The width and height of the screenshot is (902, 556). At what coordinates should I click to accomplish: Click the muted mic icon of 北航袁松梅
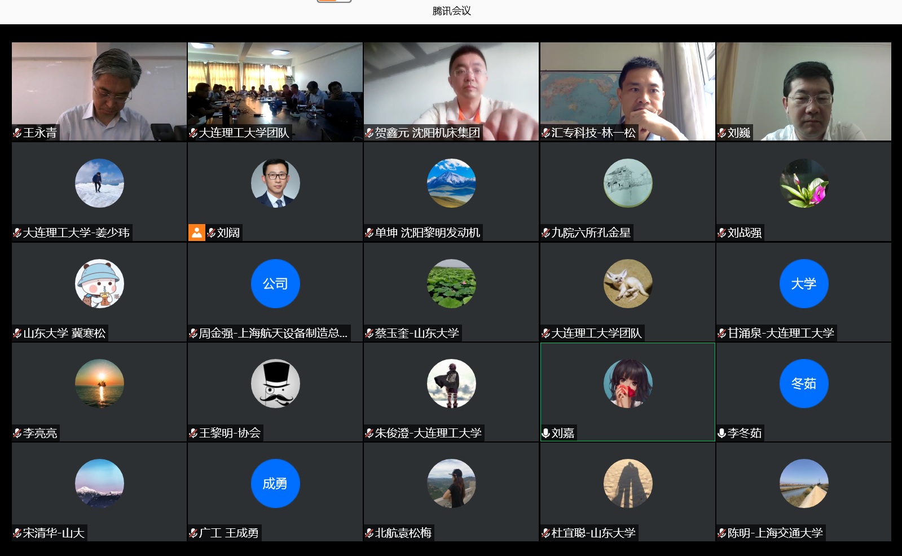(369, 533)
